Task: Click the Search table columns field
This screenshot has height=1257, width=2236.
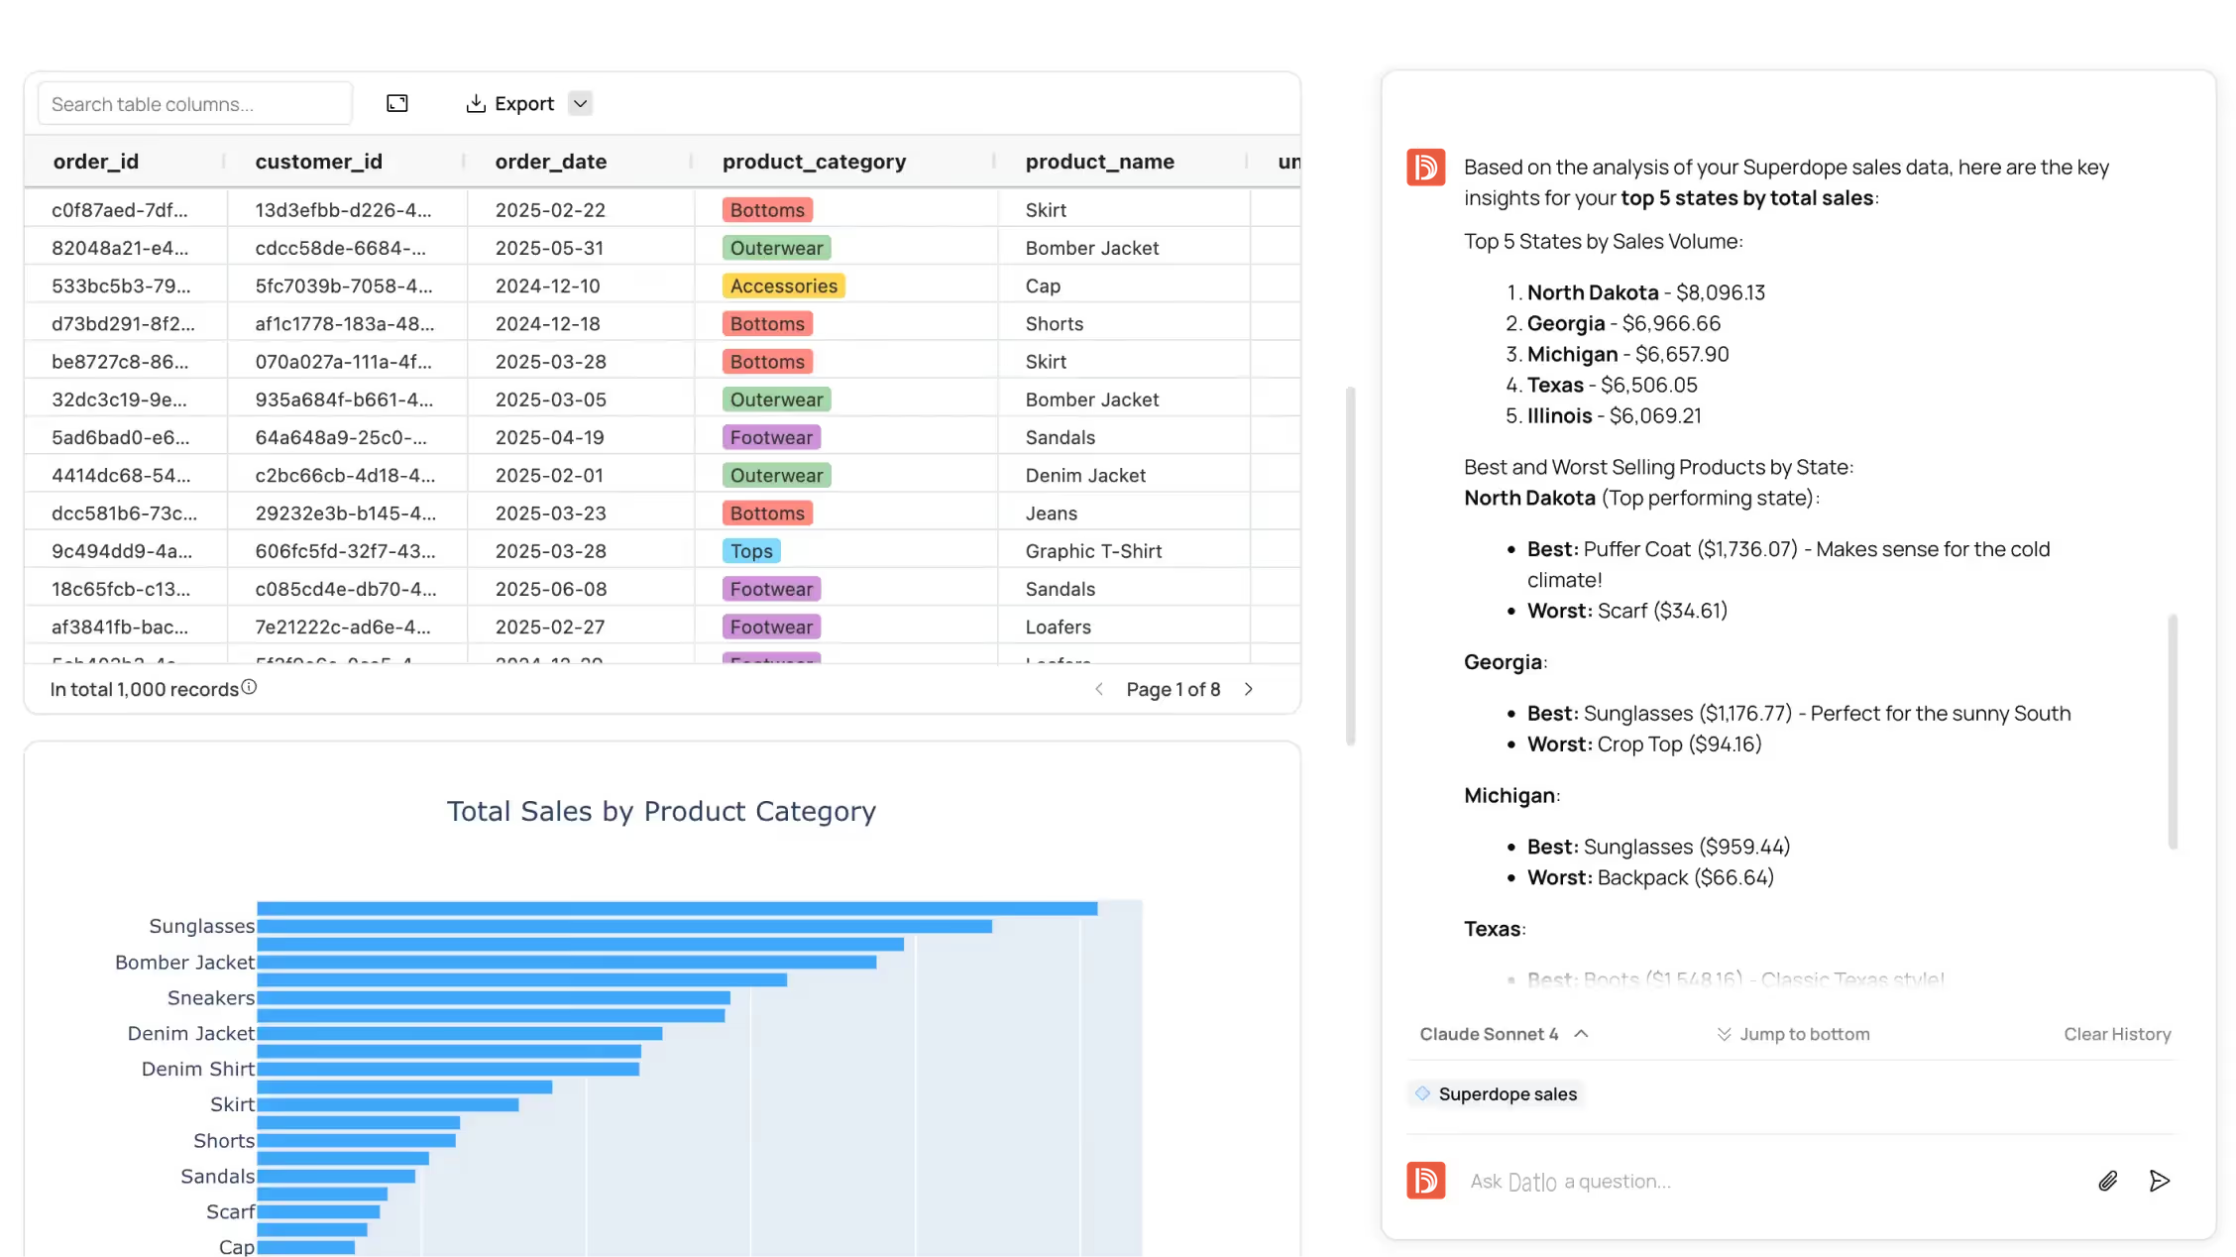Action: 195,104
